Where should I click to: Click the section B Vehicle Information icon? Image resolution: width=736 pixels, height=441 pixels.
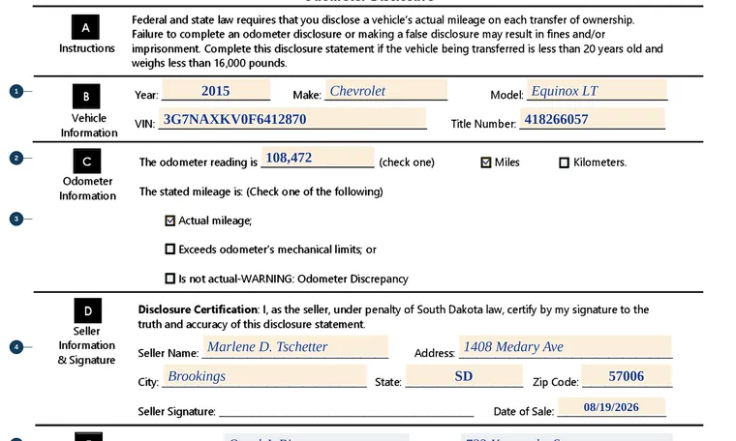point(86,96)
